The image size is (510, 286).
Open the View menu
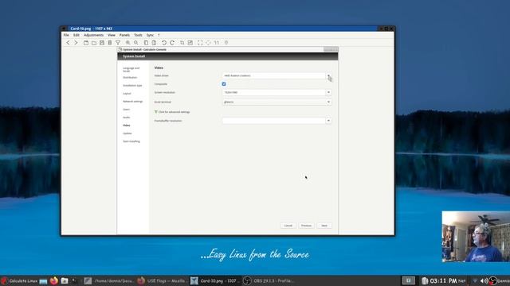click(112, 35)
